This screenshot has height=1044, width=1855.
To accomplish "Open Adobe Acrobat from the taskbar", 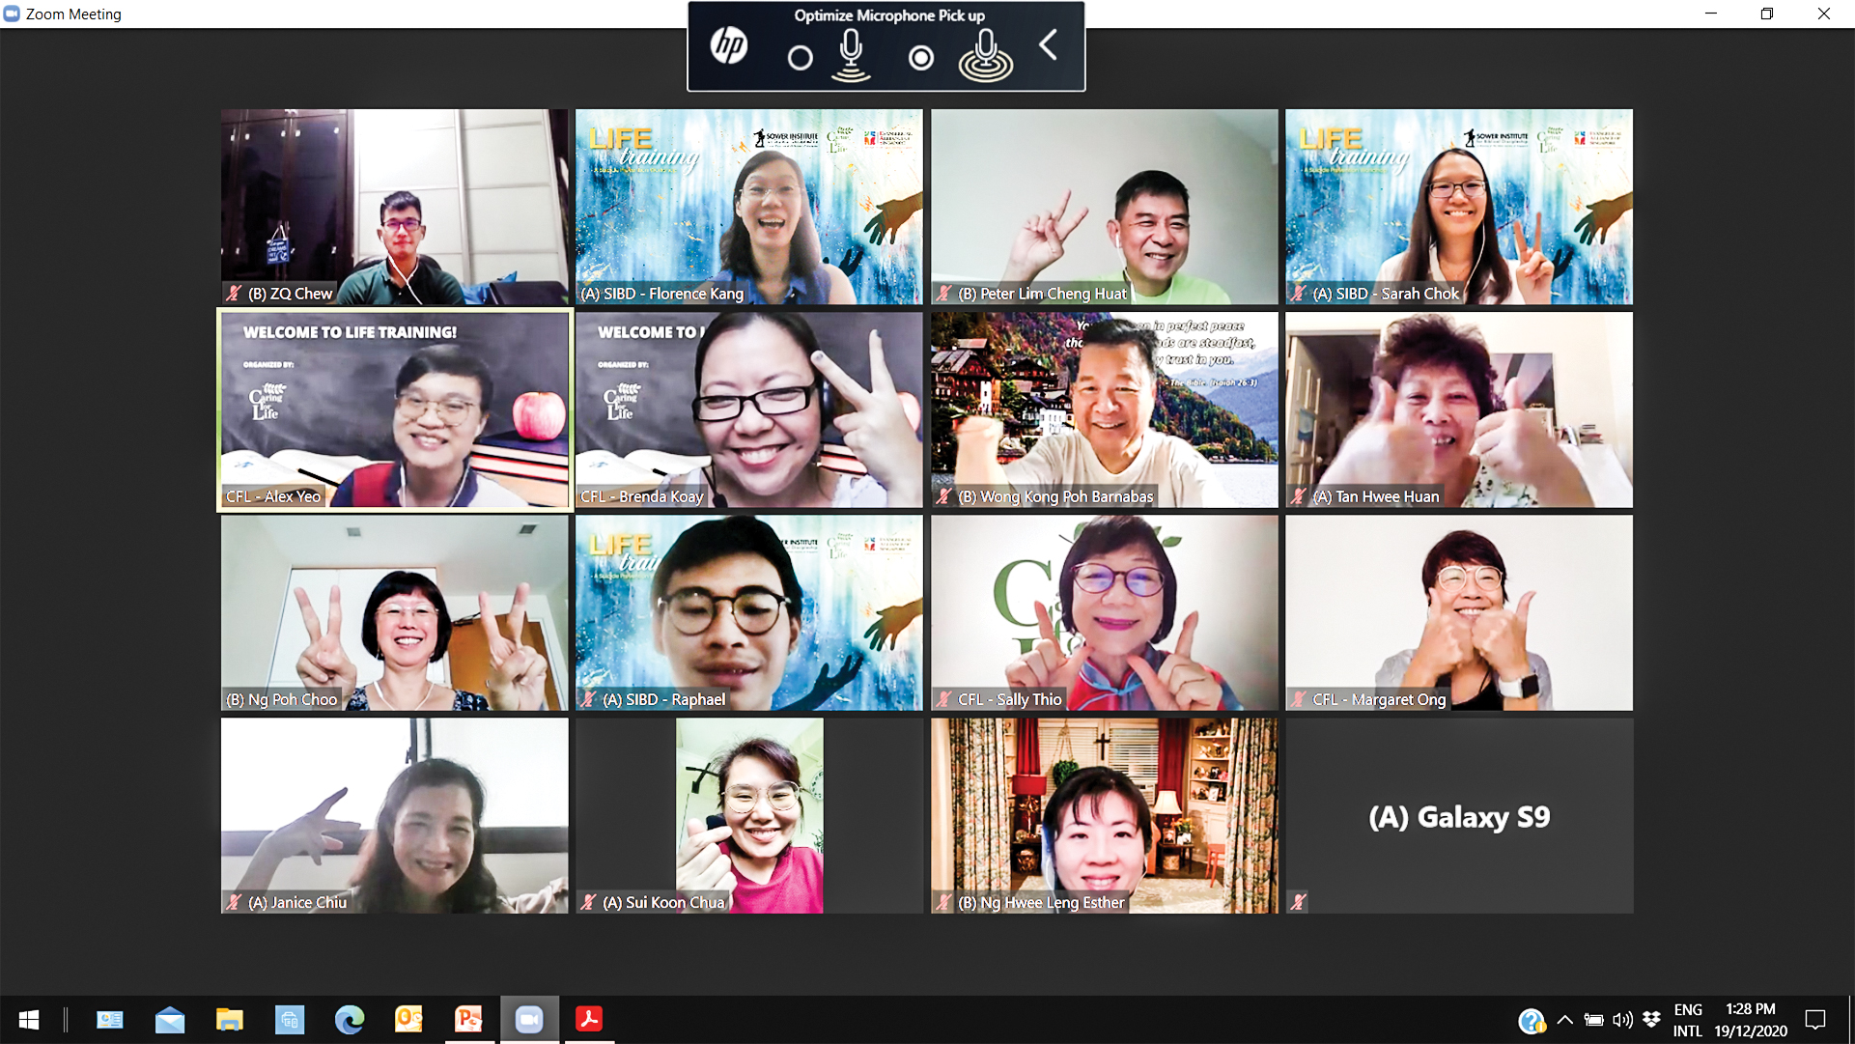I will point(589,1019).
